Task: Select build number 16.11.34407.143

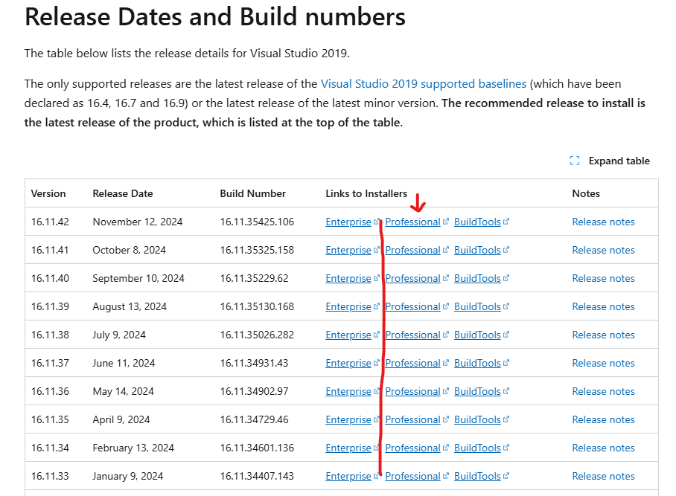Action: point(257,476)
